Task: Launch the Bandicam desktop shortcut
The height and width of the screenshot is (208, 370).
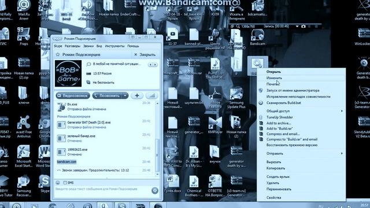Action: tap(257, 37)
